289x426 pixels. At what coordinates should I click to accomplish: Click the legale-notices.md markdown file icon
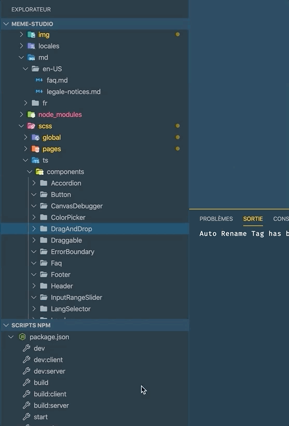[39, 91]
